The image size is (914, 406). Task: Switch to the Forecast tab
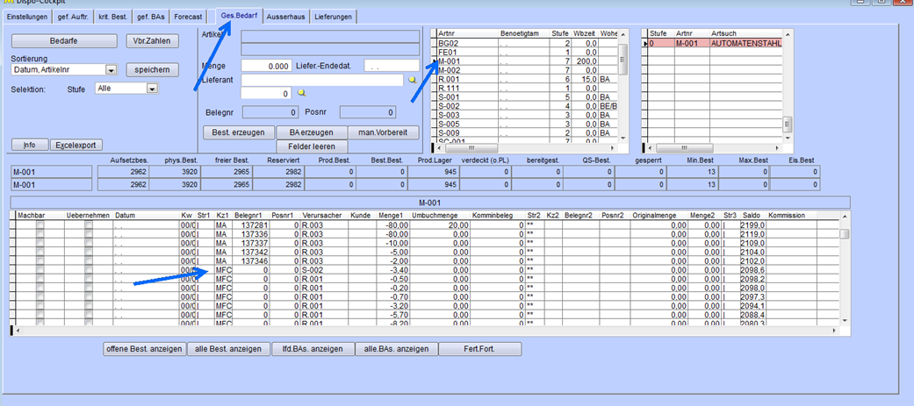(188, 17)
